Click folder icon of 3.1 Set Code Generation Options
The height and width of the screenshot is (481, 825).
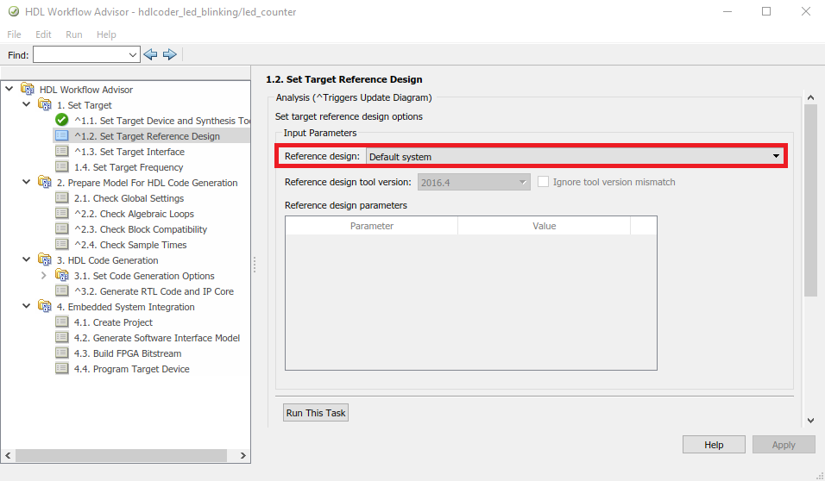click(61, 276)
